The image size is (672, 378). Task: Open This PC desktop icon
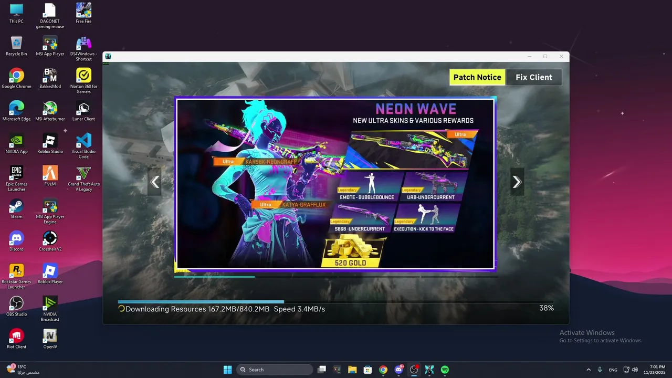16,14
